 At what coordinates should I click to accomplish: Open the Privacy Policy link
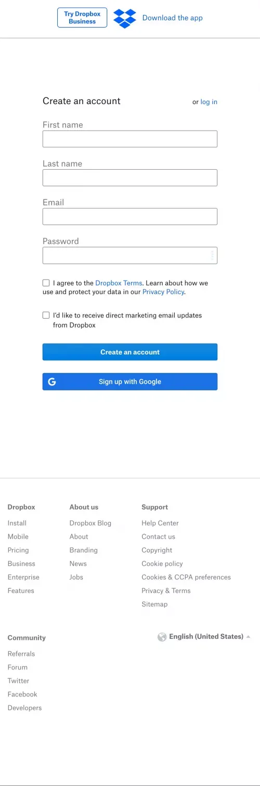click(x=163, y=292)
